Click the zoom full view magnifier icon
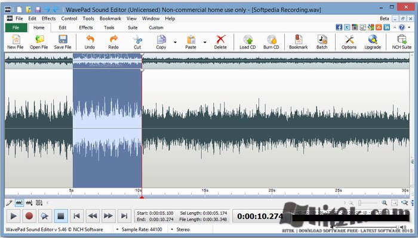The image size is (418, 238). pos(404,203)
